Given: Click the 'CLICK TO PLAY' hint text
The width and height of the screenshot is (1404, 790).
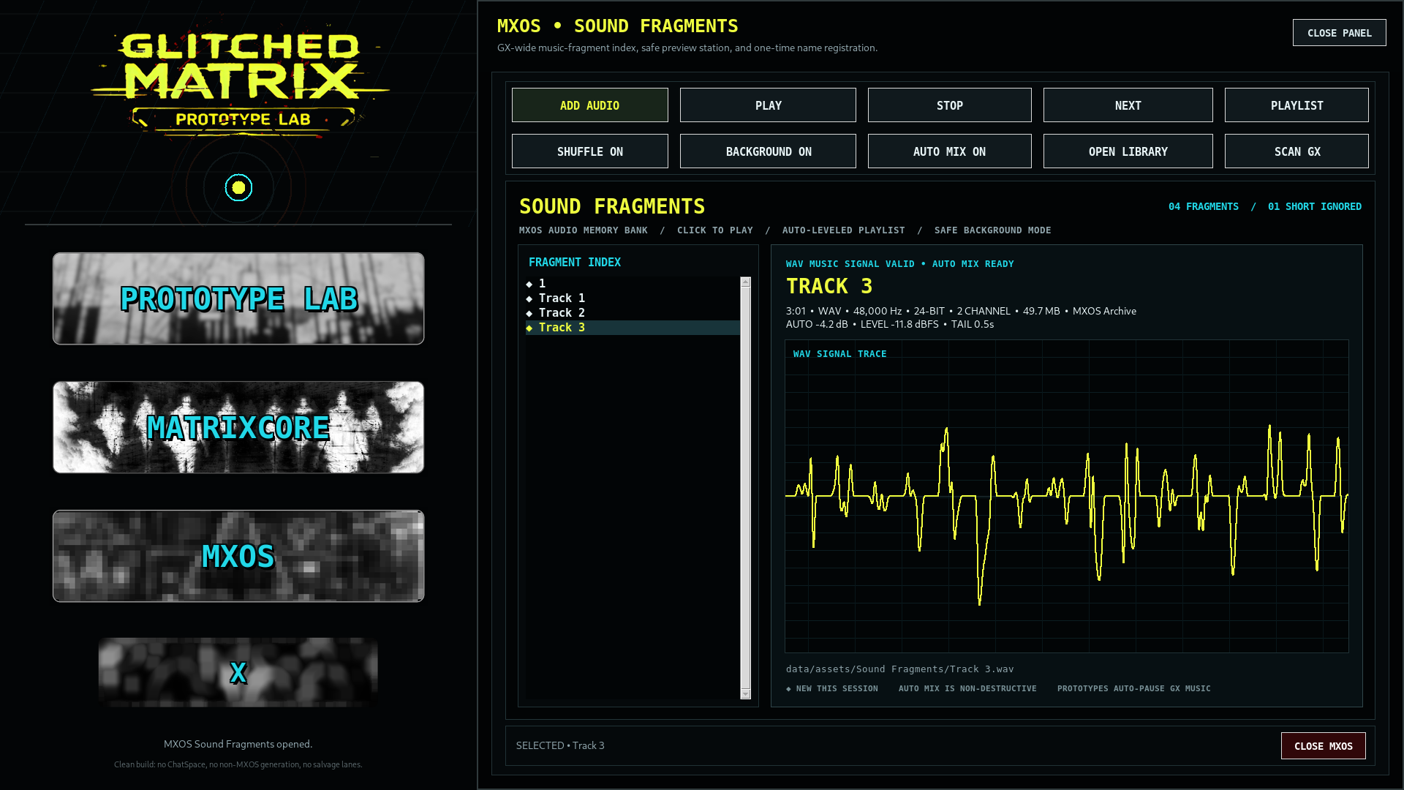Looking at the screenshot, I should coord(714,230).
